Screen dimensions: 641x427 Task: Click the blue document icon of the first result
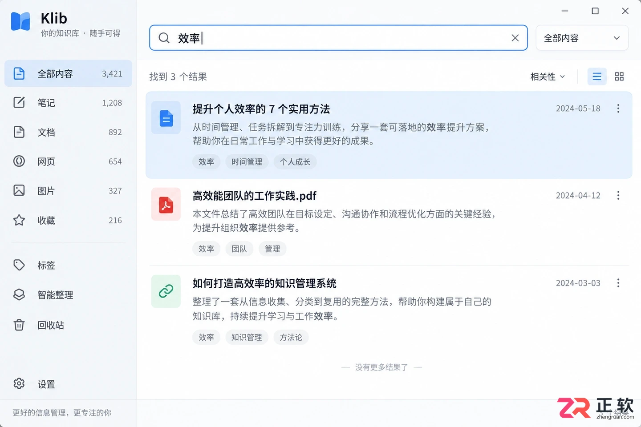click(166, 118)
